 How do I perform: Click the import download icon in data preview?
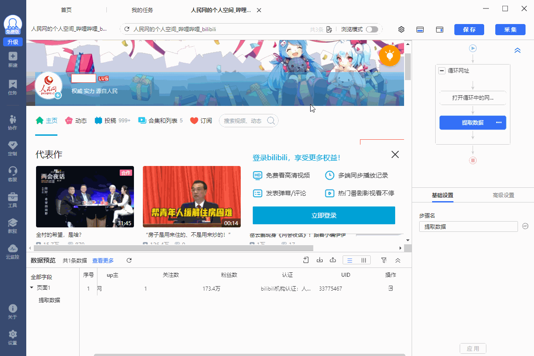pos(320,260)
